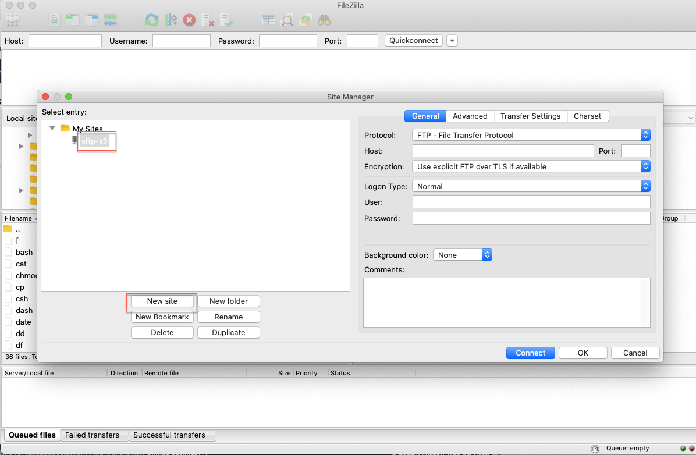
Task: Click the Site Manager Password field
Action: click(x=531, y=218)
